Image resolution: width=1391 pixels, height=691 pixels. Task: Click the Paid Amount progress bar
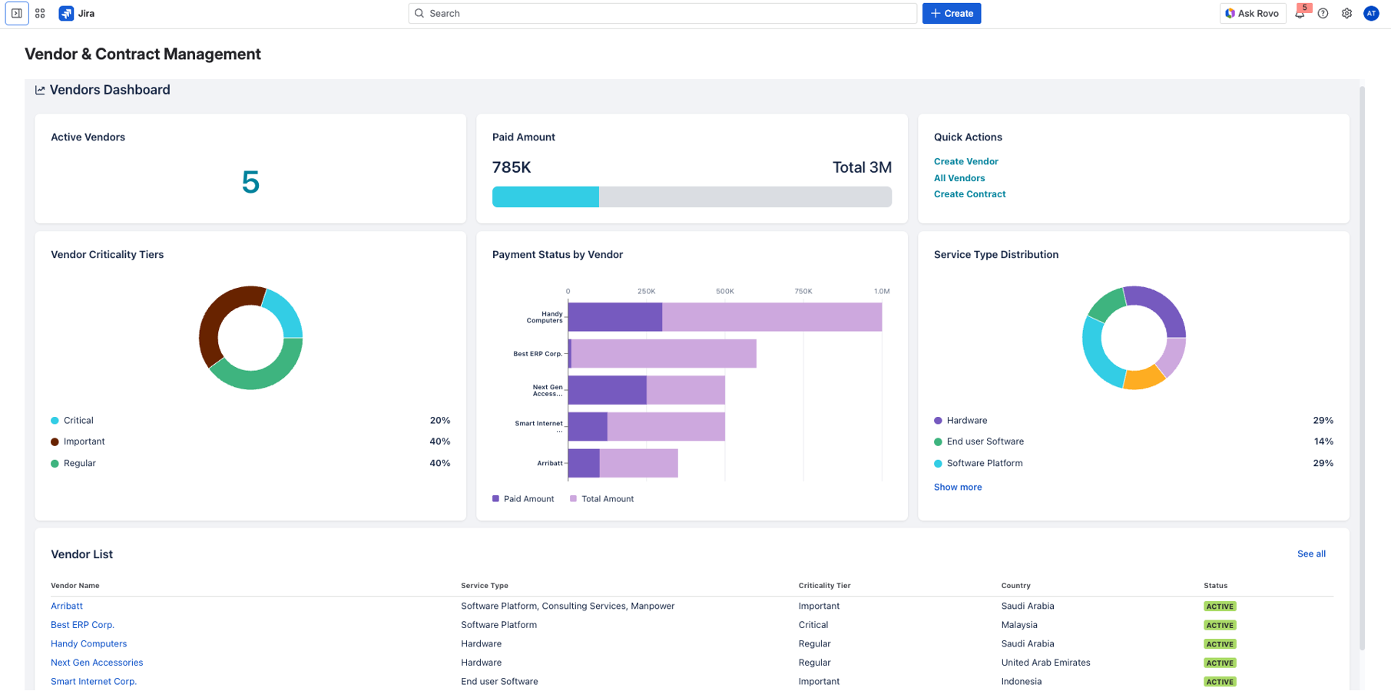(691, 197)
